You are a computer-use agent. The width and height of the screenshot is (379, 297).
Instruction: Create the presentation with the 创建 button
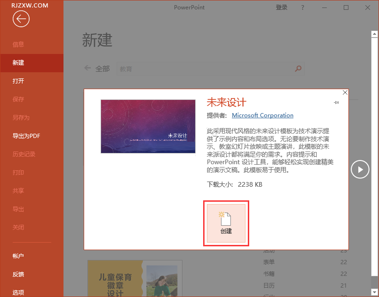pos(226,224)
